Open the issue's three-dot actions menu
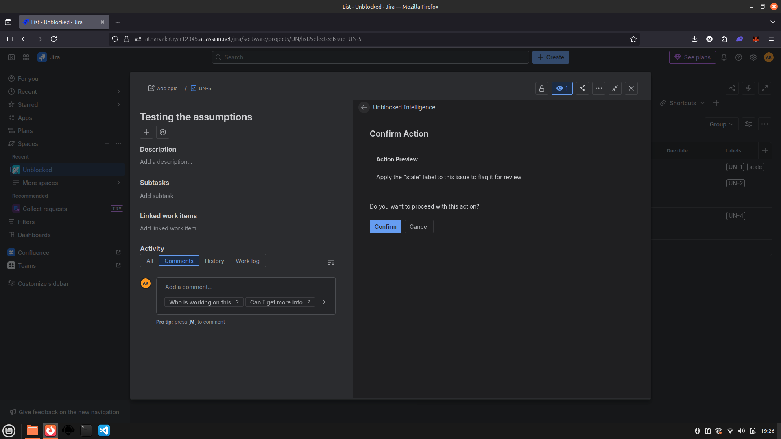781x439 pixels. click(598, 88)
